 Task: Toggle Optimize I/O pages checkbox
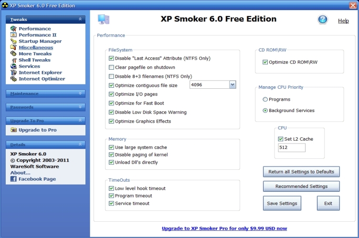[x=111, y=94]
